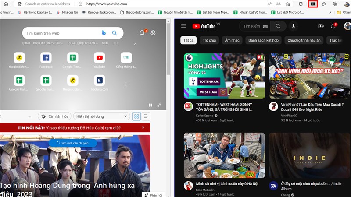Select the Trò chơi YouTube chip
Screen dimensions: 351x197
[x=209, y=40]
